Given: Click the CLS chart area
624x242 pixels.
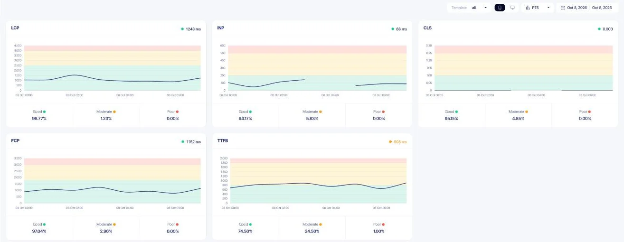Looking at the screenshot, I should click(x=524, y=68).
